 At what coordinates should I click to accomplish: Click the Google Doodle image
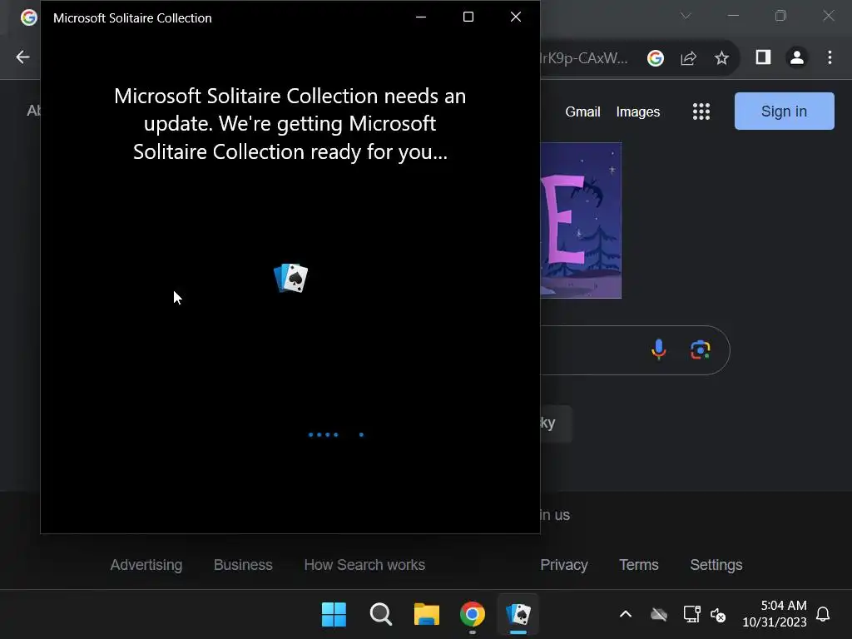581,220
